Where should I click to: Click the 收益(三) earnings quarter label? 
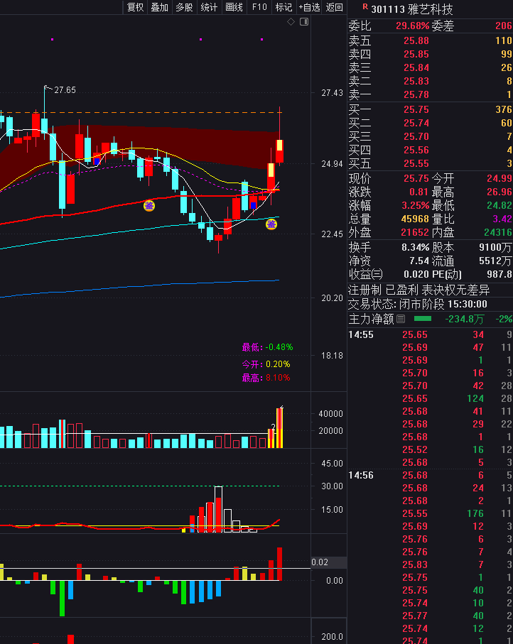tap(365, 274)
